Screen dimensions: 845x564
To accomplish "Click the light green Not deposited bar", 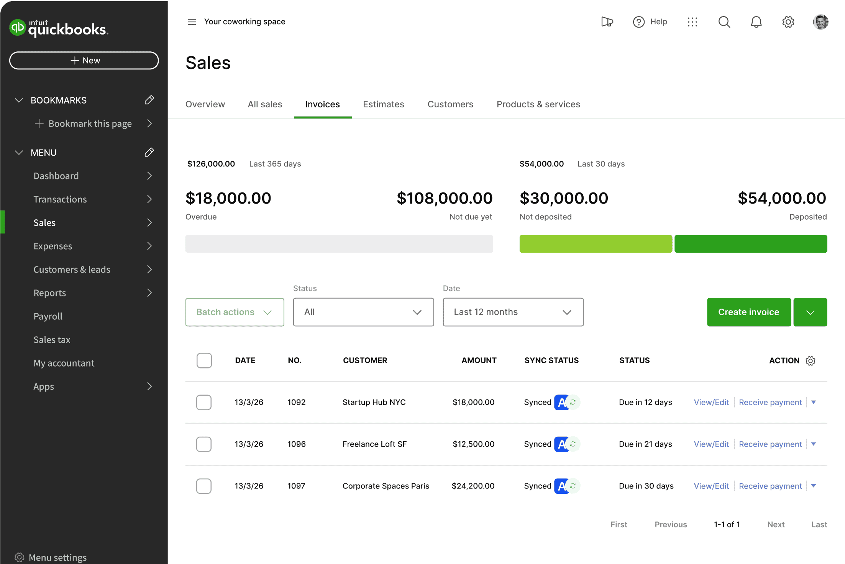I will tap(596, 244).
